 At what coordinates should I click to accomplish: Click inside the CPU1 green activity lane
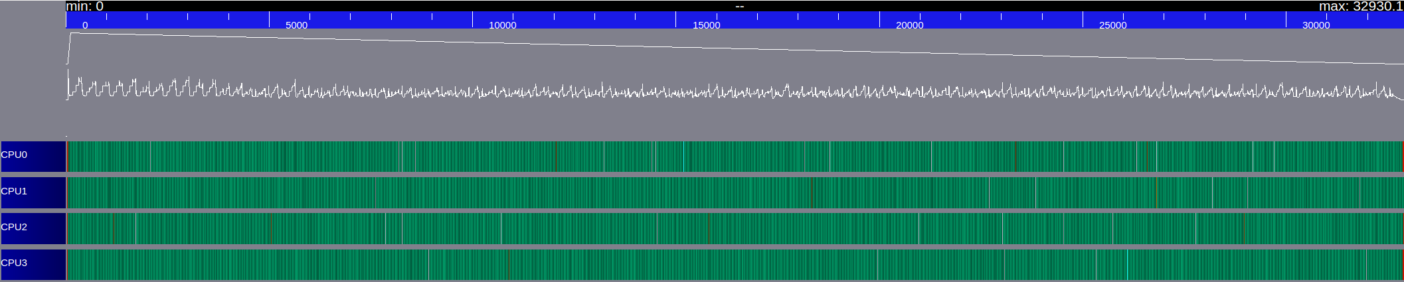[735, 192]
